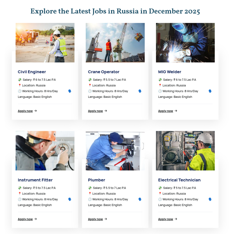Screen dimensions: 230x238
Task: Click the Electrical Technician job title
Action: (179, 180)
